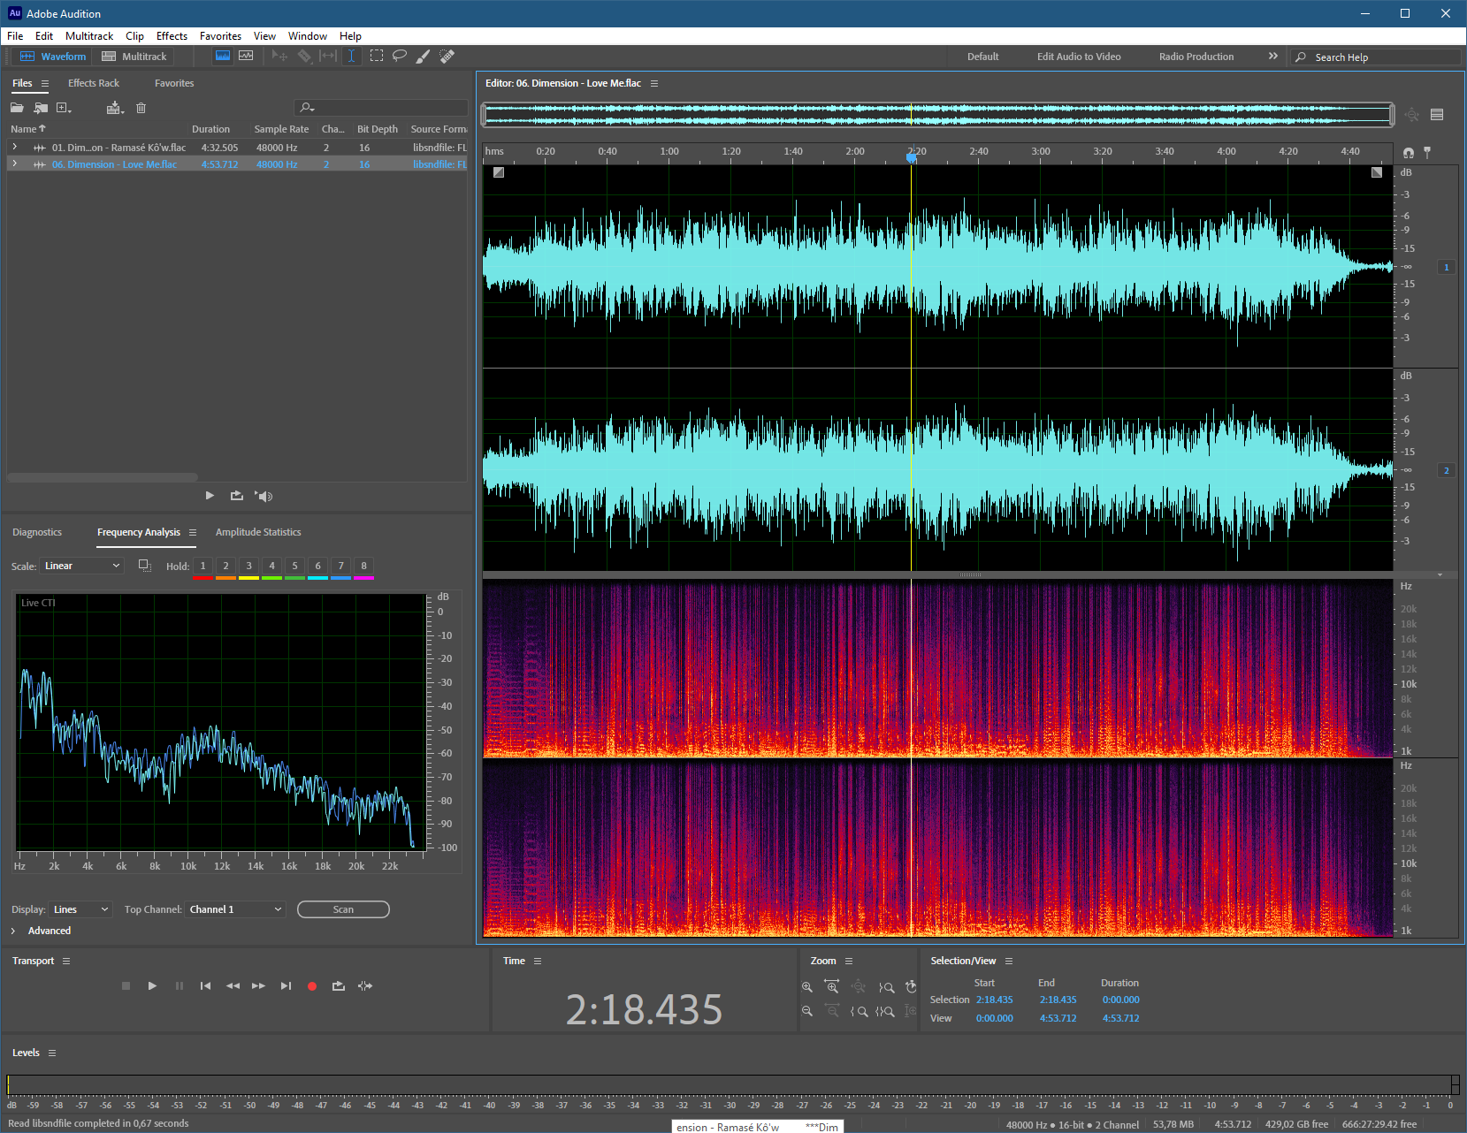
Task: Open the Multitrack menu
Action: click(89, 36)
